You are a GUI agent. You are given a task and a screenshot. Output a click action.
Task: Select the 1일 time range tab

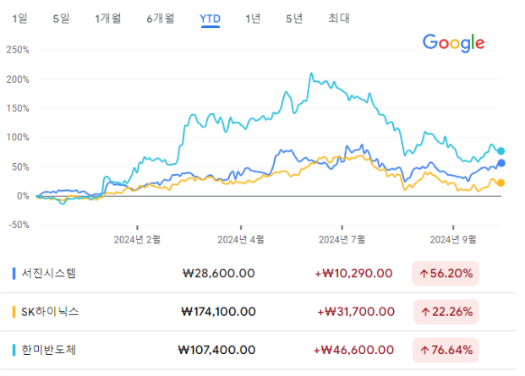pyautogui.click(x=20, y=18)
